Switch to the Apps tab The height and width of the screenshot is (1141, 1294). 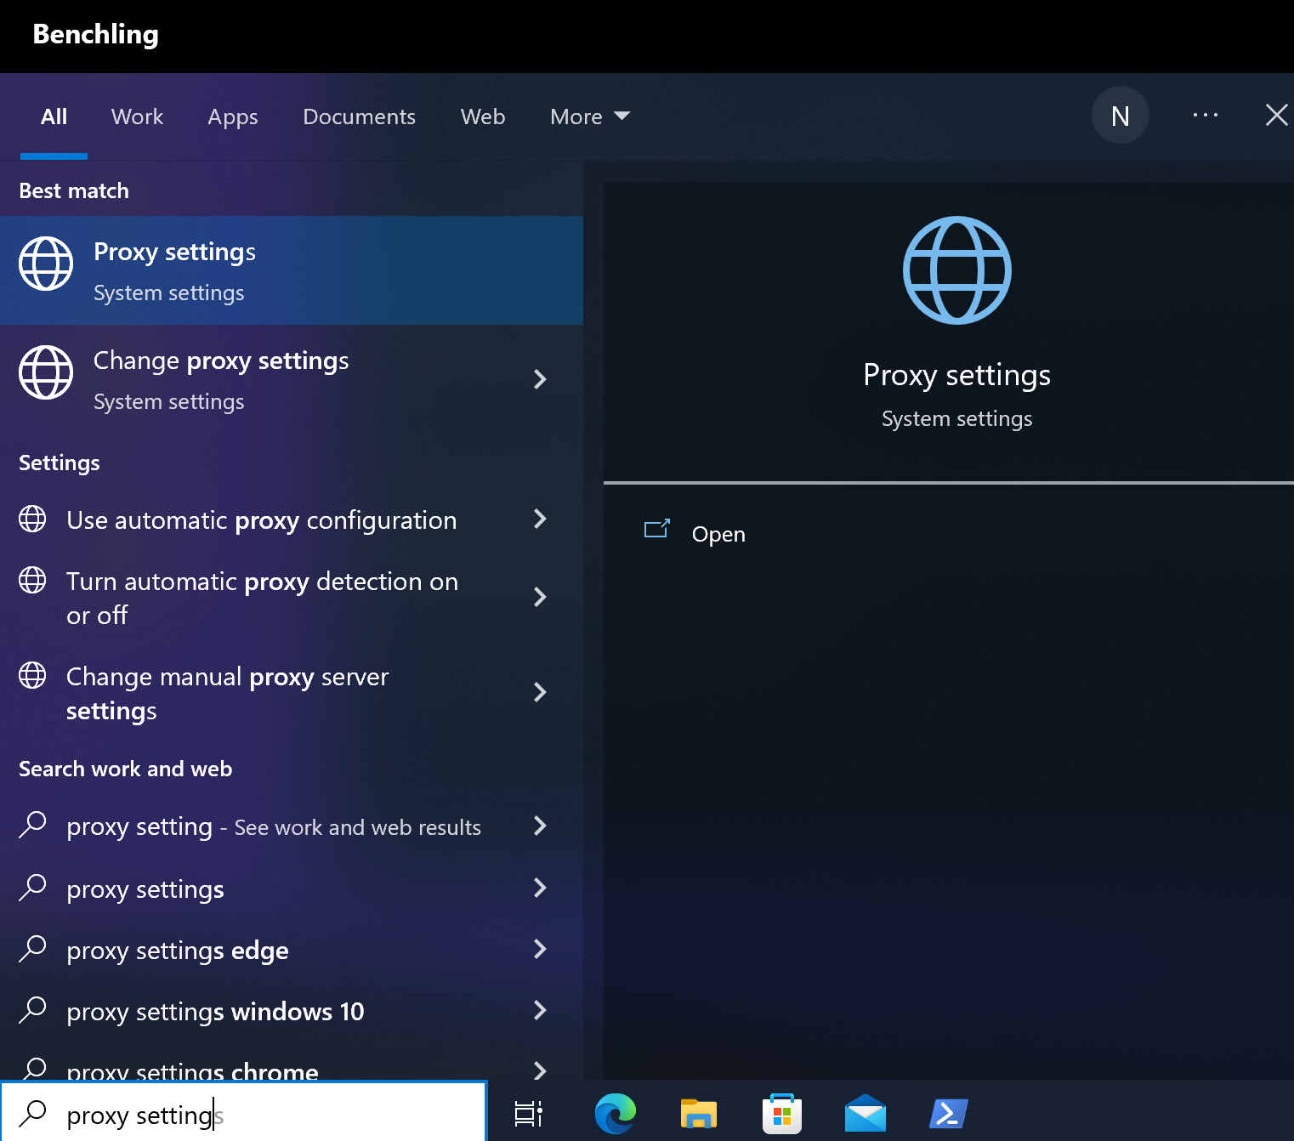tap(232, 116)
